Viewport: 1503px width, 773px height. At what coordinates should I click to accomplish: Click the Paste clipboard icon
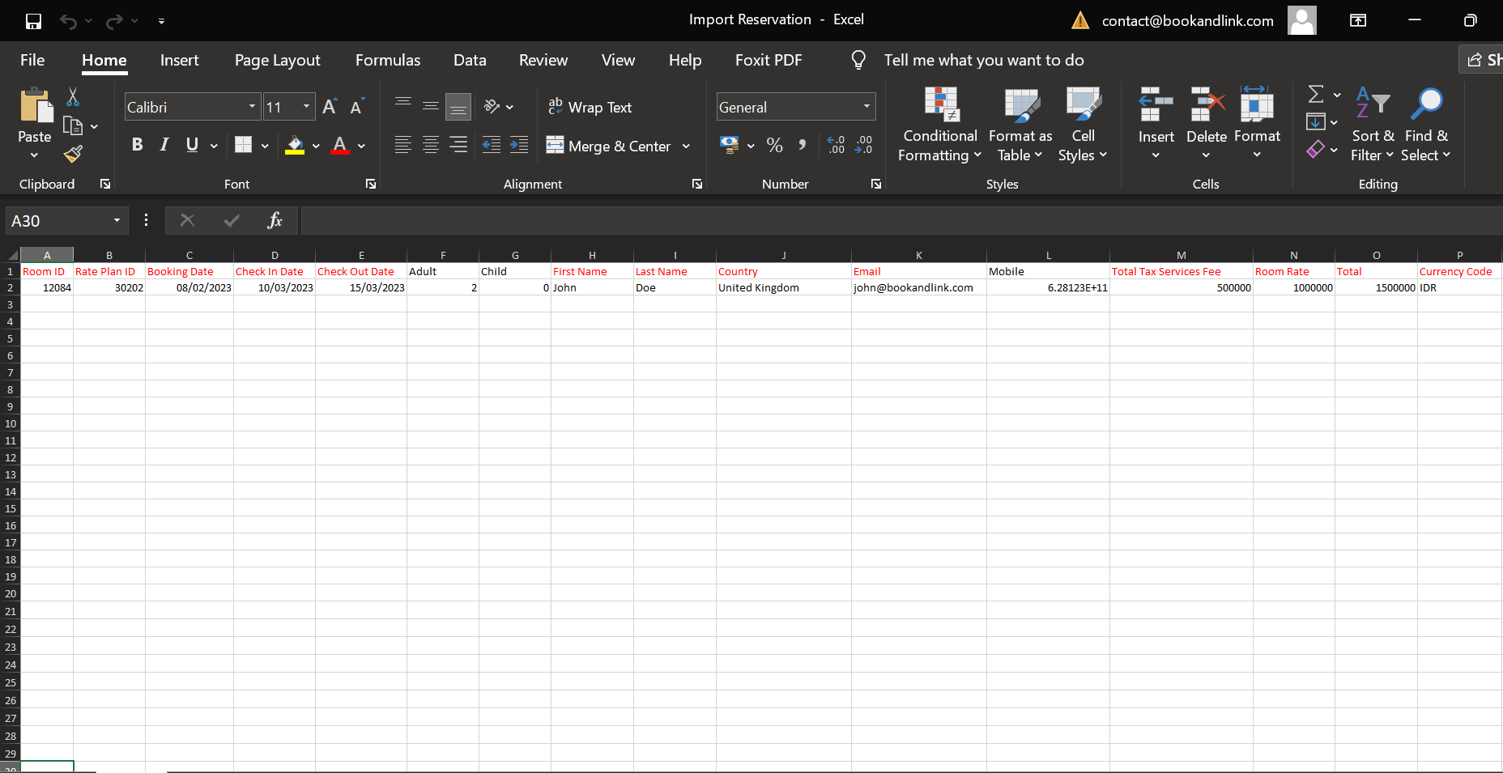coord(36,106)
